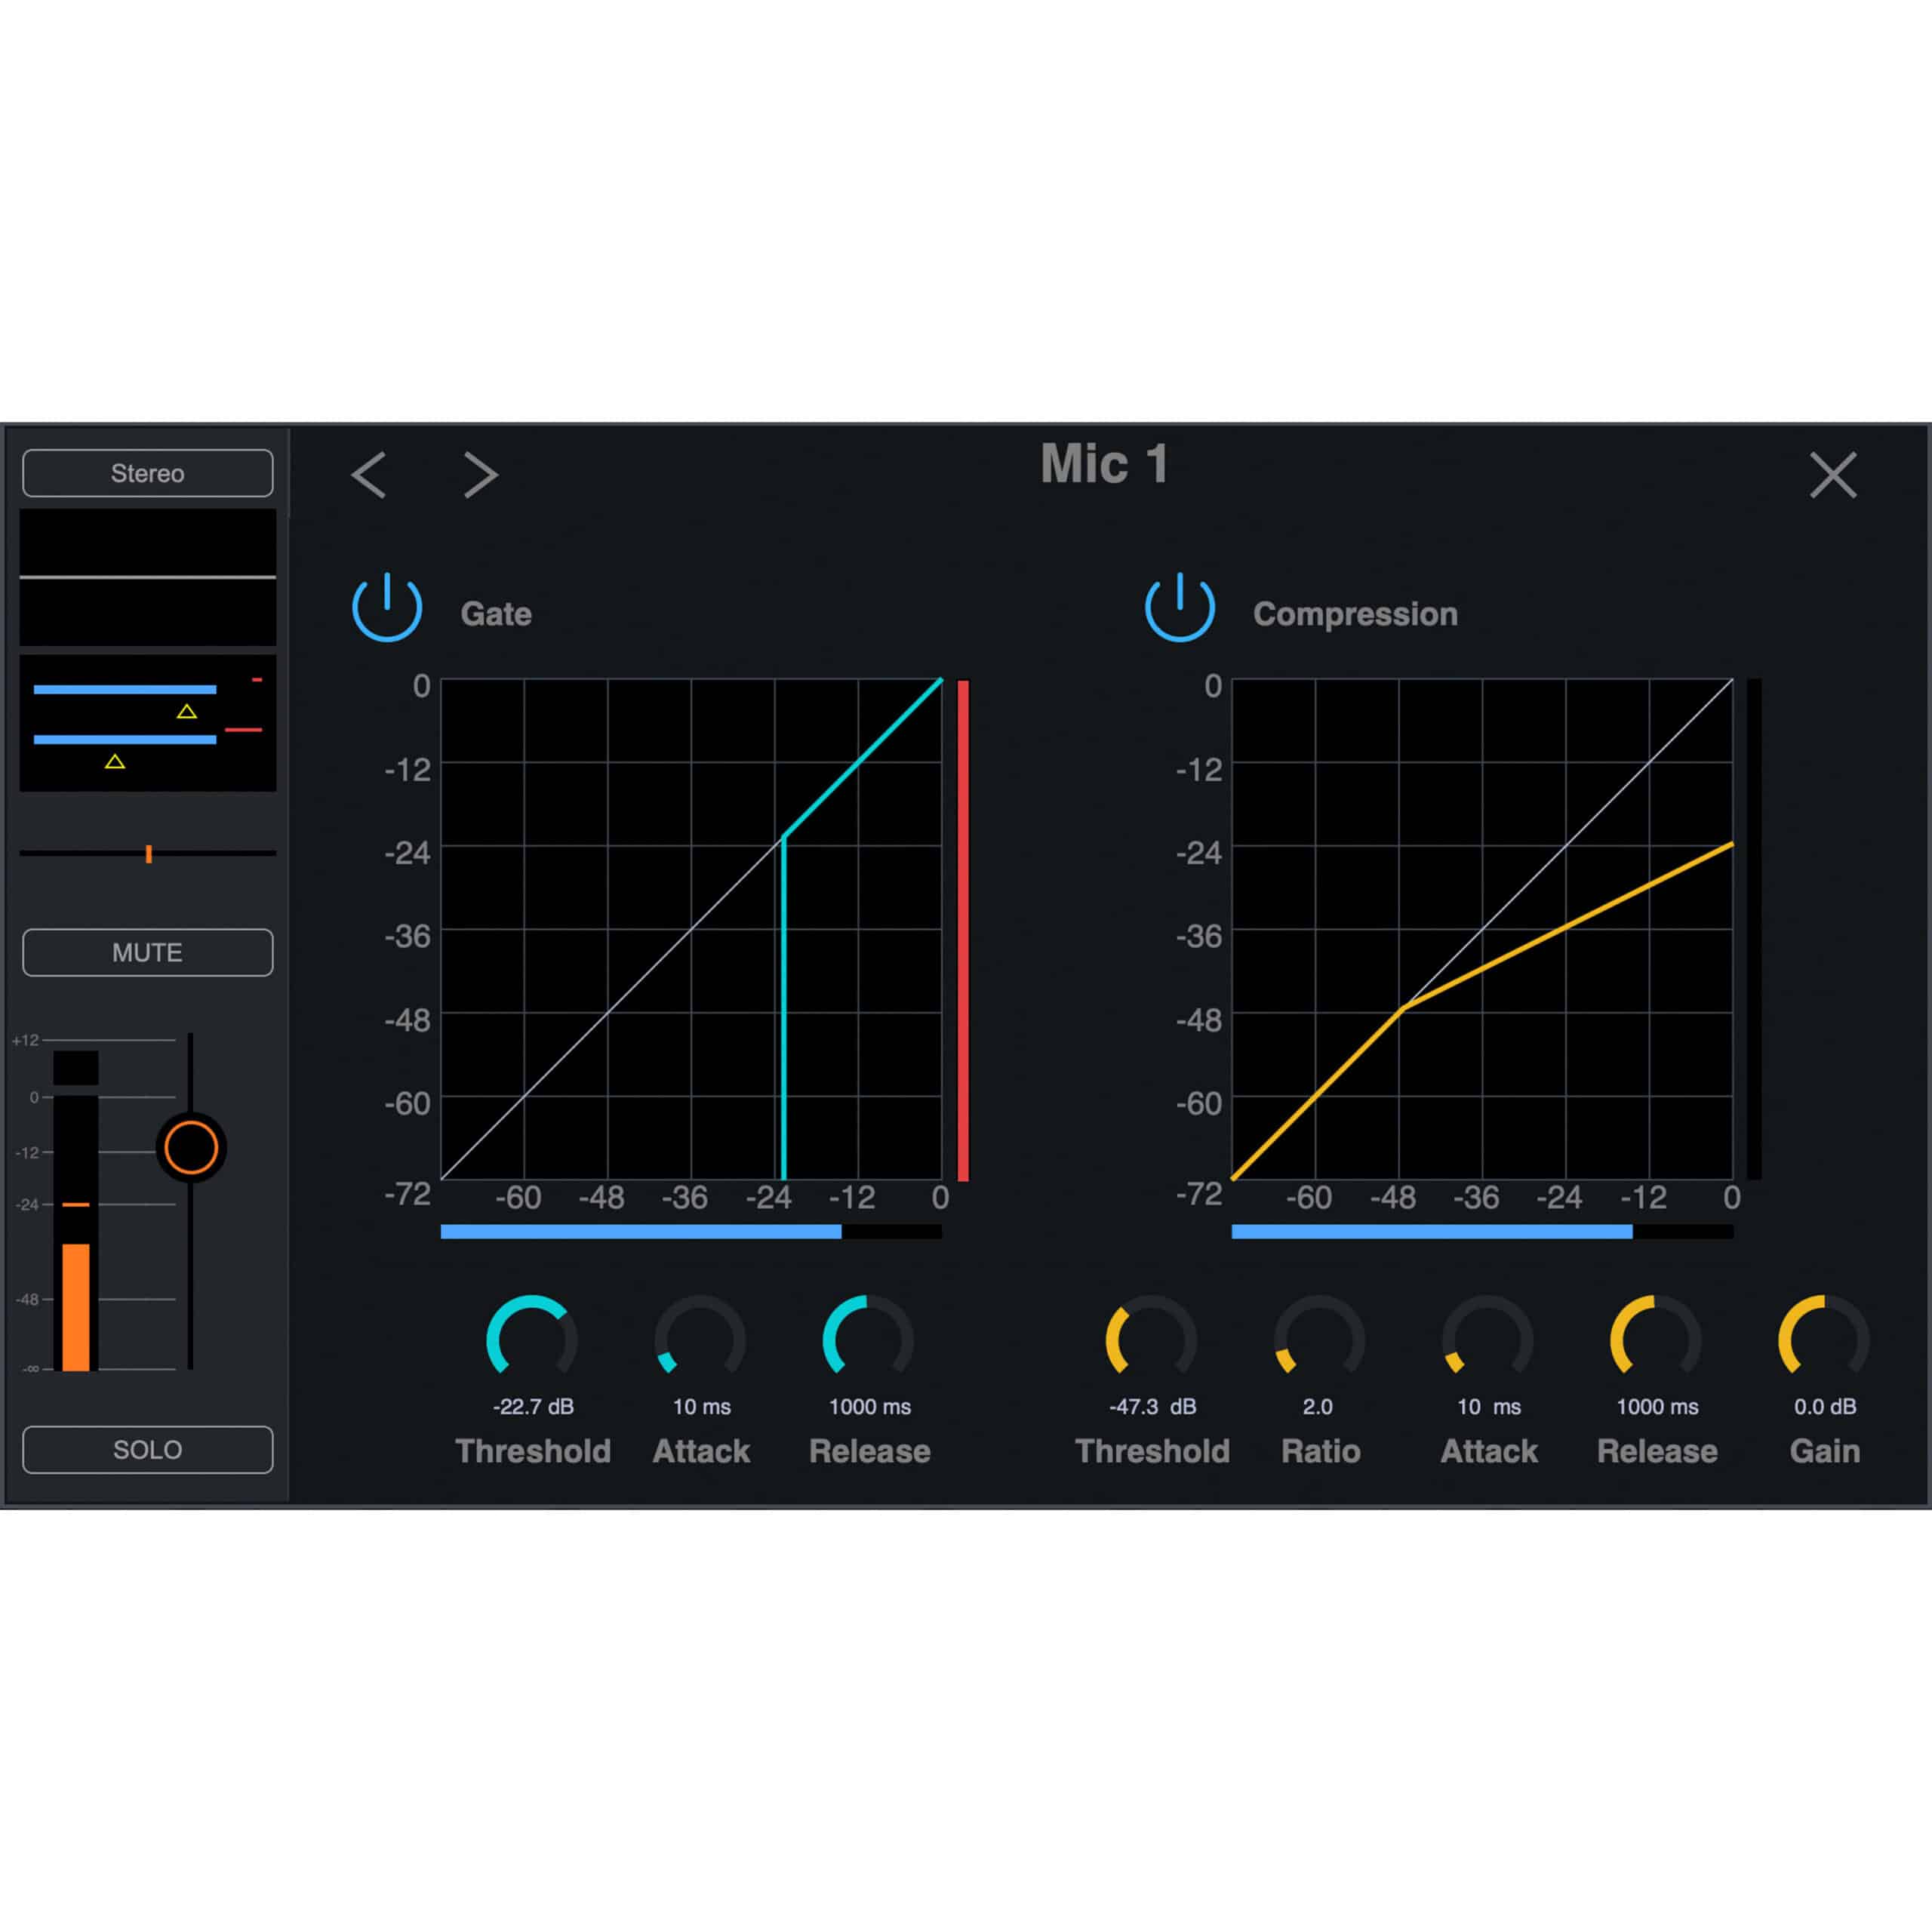This screenshot has height=1932, width=1932.
Task: Mute the Mic 1 channel
Action: [147, 952]
